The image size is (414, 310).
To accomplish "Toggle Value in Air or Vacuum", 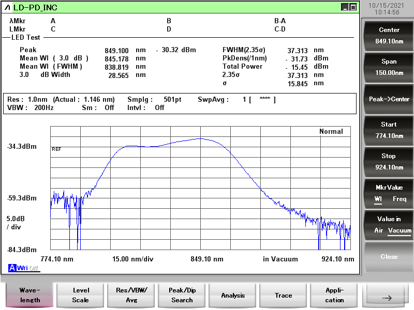I will click(389, 224).
